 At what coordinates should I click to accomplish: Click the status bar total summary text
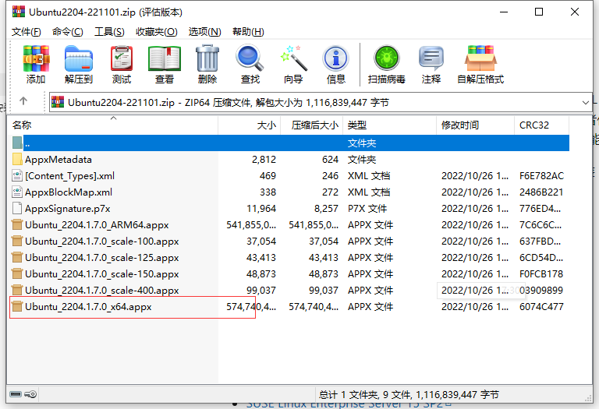click(409, 394)
